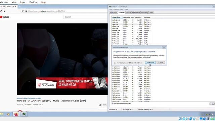Switch to Firefox on the guest taskbar
215x121 pixels.
point(16,114)
